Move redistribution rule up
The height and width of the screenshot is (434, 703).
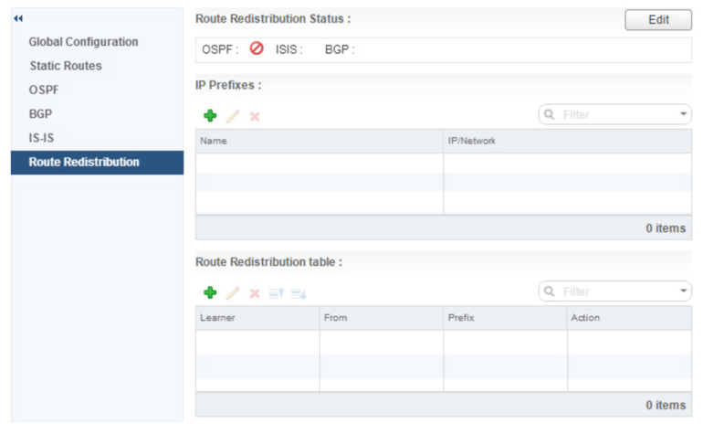(277, 292)
